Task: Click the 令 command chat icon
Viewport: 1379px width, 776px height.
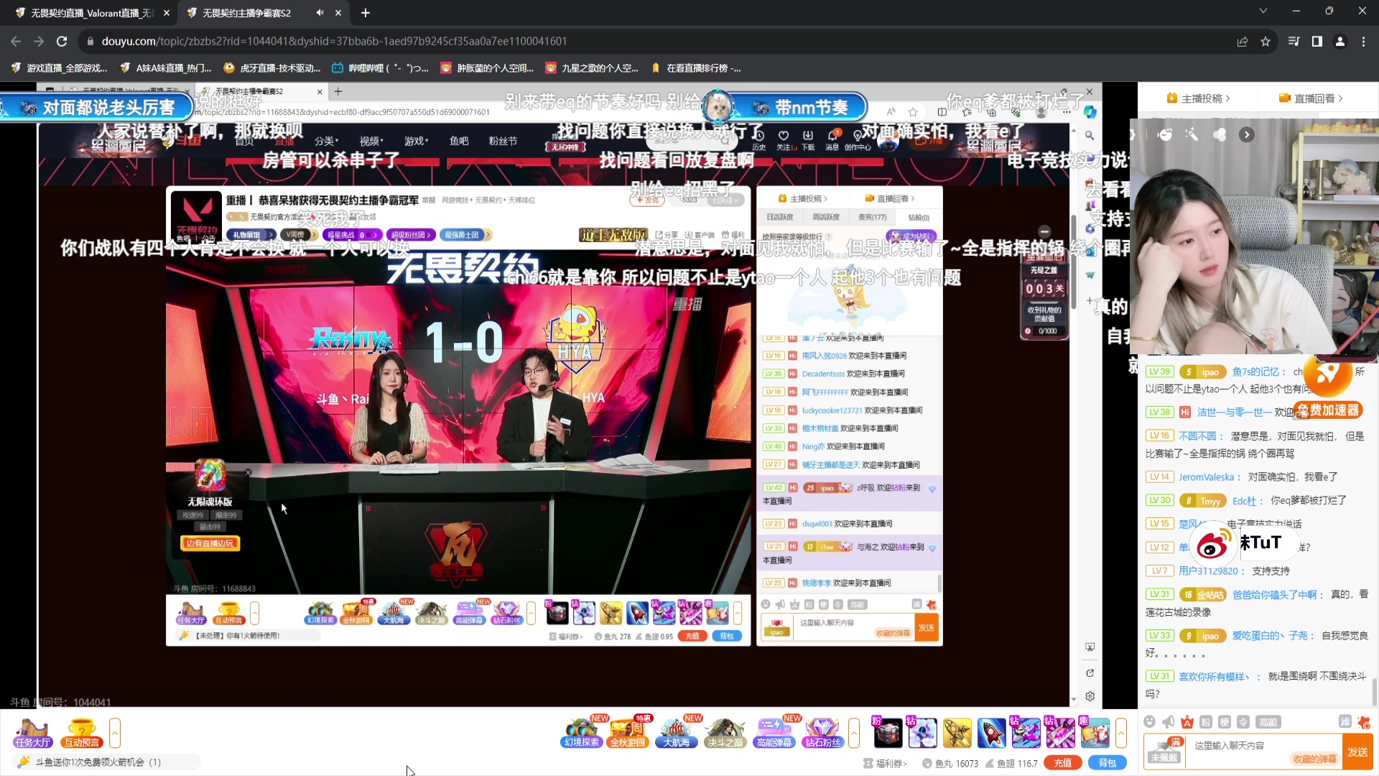Action: click(1243, 722)
